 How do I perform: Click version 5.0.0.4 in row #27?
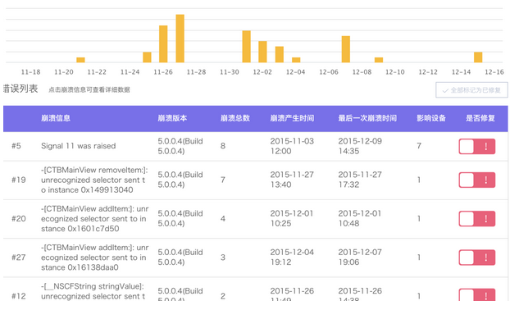click(x=180, y=258)
